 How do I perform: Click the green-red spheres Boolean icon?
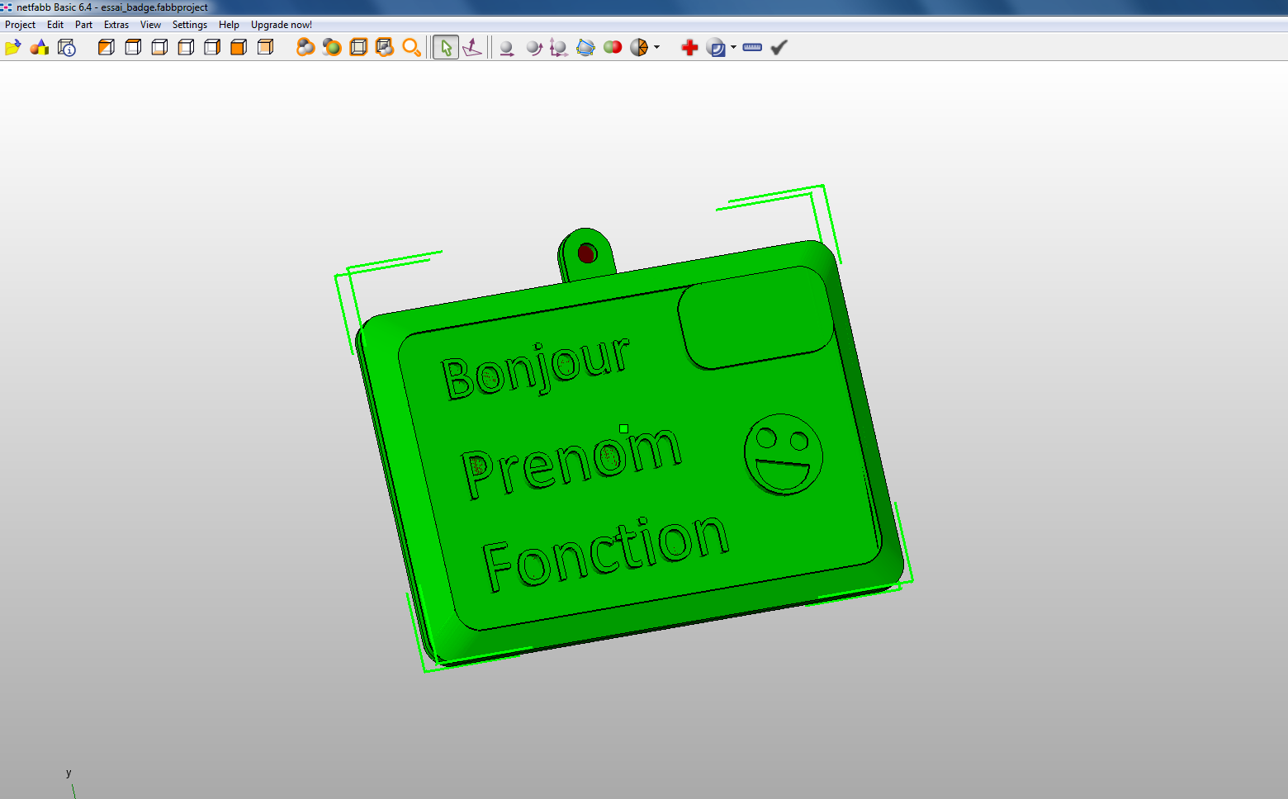click(x=613, y=48)
